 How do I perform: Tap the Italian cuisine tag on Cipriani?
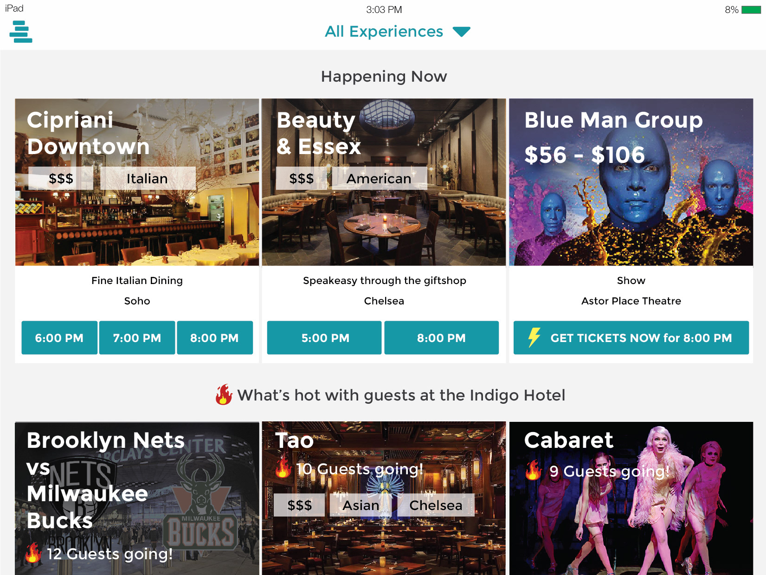(148, 178)
